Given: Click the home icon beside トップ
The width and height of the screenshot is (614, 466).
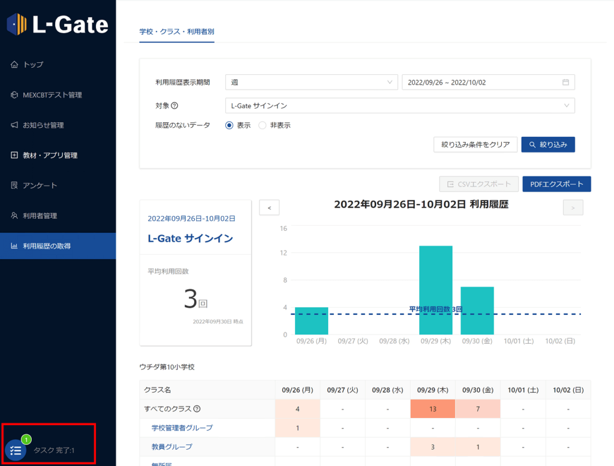Looking at the screenshot, I should click(x=14, y=65).
